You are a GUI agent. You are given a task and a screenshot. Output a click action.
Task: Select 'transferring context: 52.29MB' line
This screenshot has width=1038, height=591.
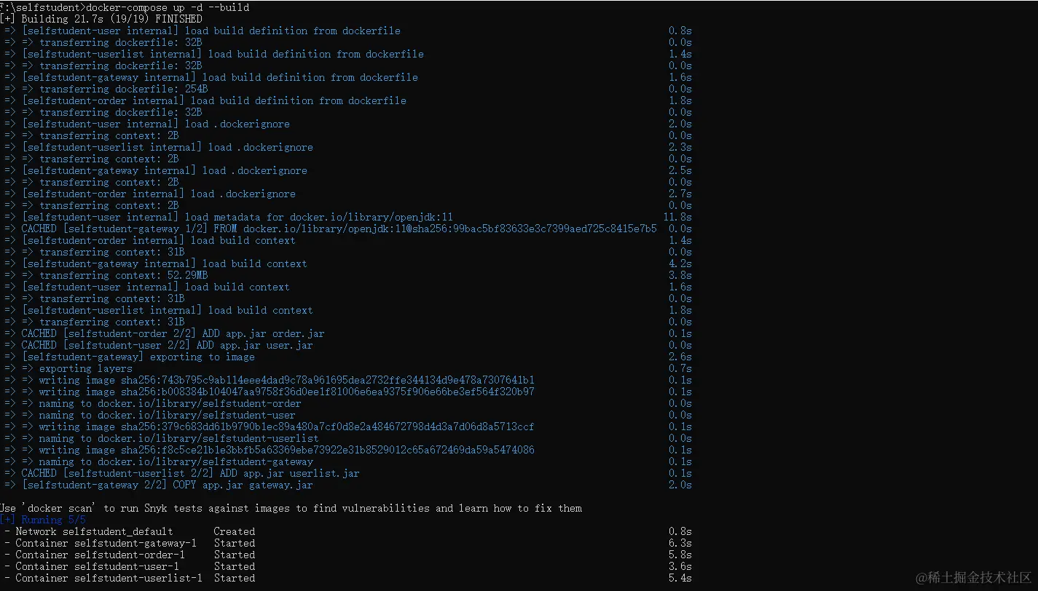coord(106,275)
